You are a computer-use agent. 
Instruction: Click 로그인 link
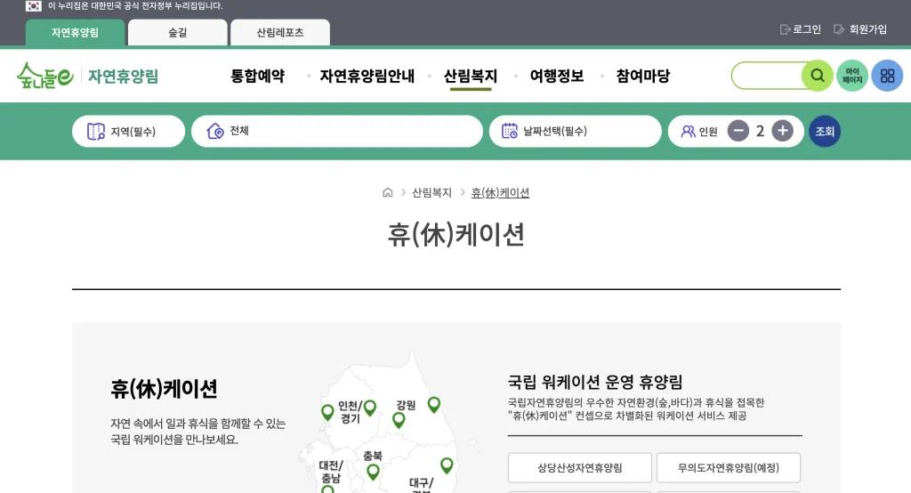coord(801,29)
